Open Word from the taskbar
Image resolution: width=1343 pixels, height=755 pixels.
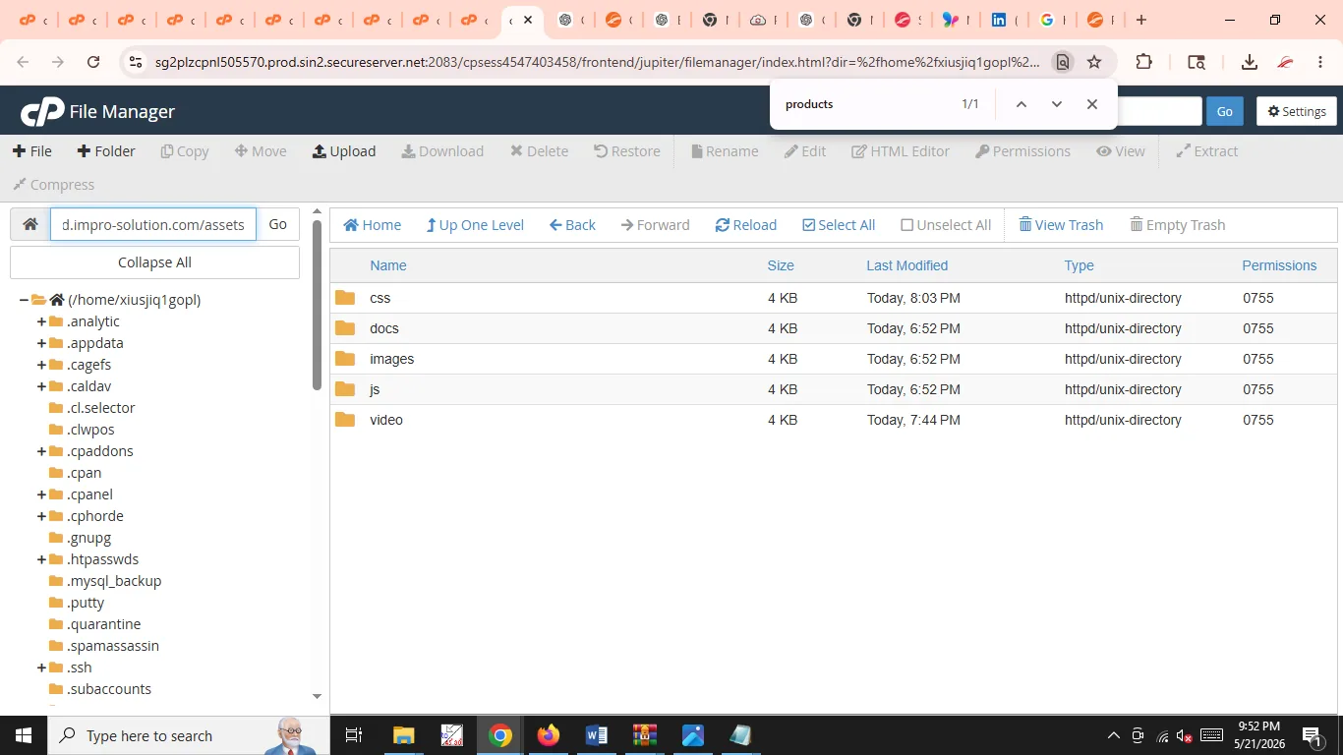597,735
